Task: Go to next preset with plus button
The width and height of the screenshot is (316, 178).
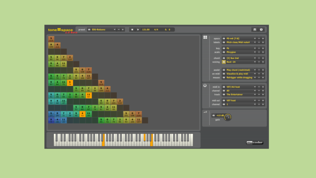Action: pos(123,29)
